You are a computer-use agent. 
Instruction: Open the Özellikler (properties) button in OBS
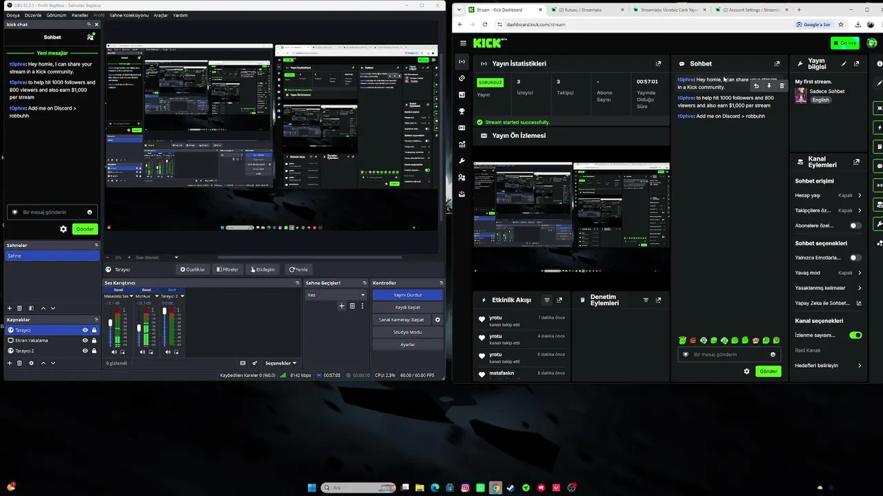(192, 269)
